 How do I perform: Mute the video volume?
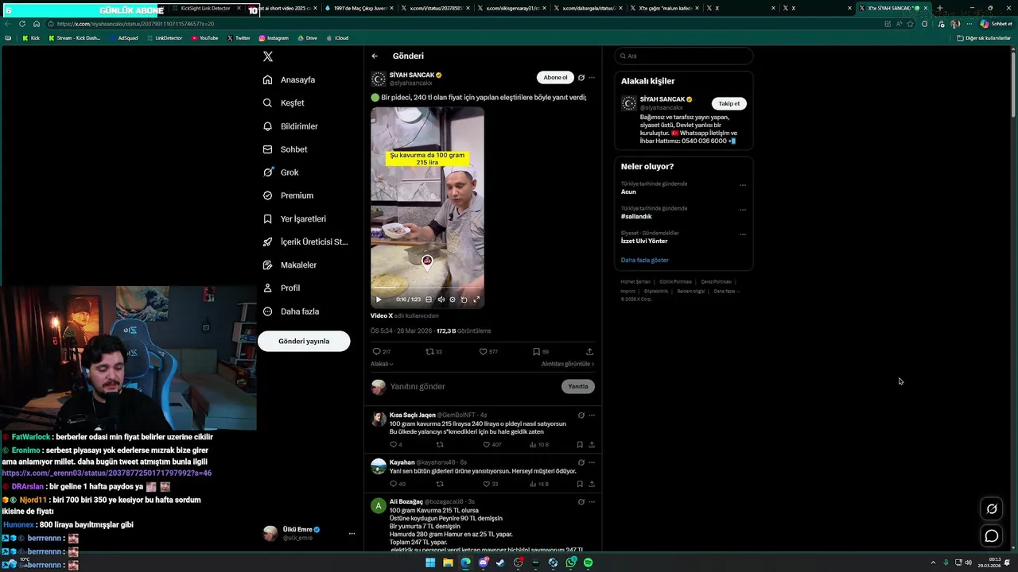pyautogui.click(x=441, y=300)
